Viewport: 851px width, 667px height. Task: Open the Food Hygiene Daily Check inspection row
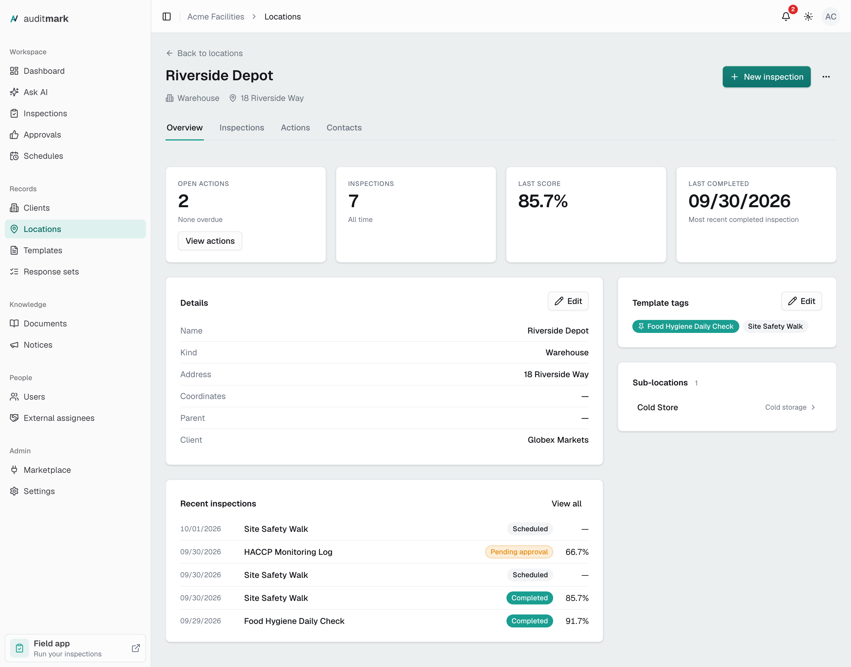(x=384, y=621)
